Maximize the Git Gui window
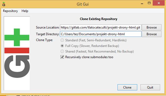166x96 pixels. click(x=149, y=3)
